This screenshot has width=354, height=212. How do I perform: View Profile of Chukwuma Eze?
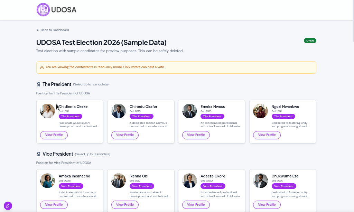pos(267,205)
